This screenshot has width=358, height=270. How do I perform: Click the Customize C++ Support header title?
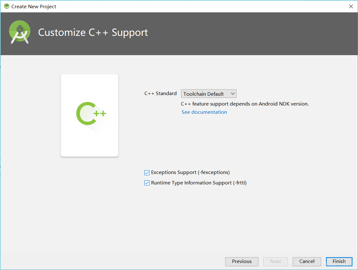pos(93,32)
